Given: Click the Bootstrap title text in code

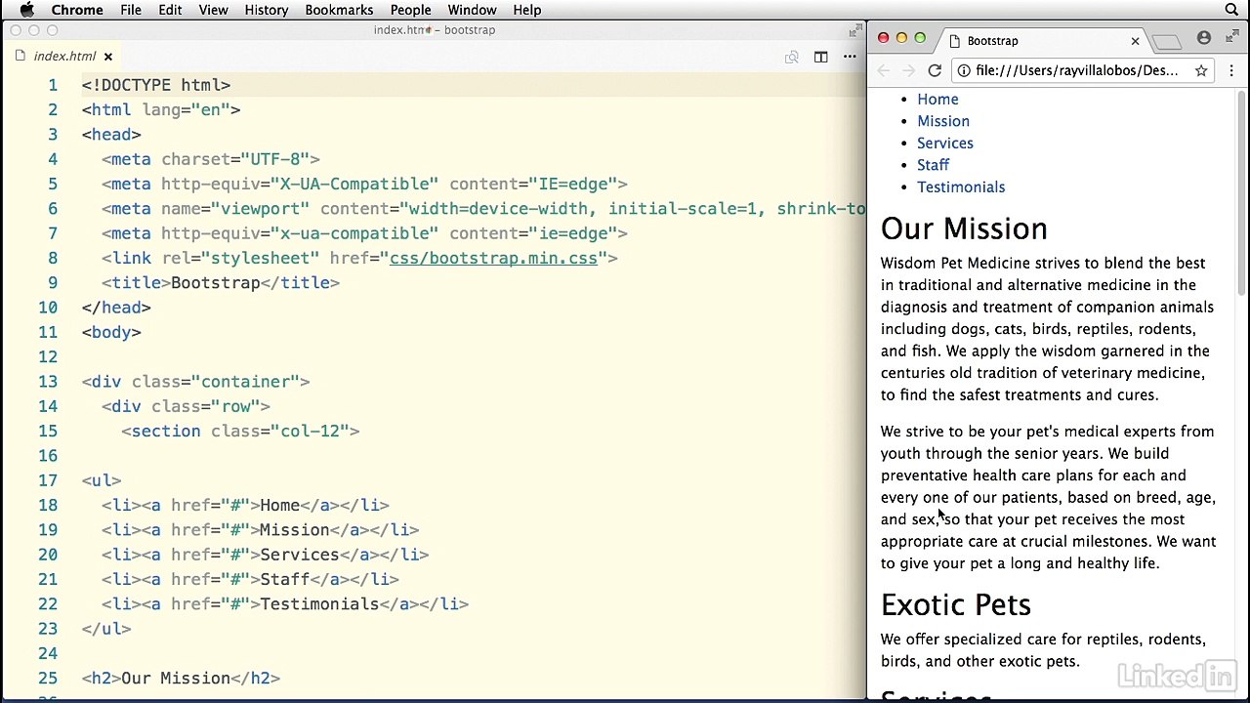Looking at the screenshot, I should pyautogui.click(x=216, y=283).
